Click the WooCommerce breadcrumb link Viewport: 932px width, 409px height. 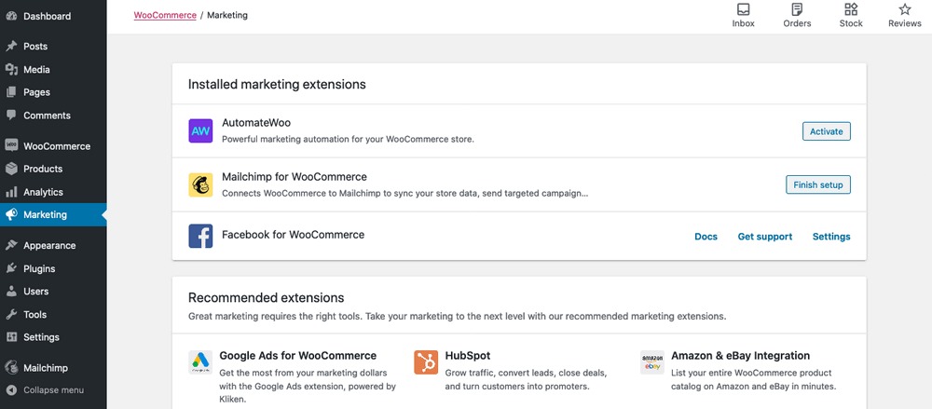(165, 16)
